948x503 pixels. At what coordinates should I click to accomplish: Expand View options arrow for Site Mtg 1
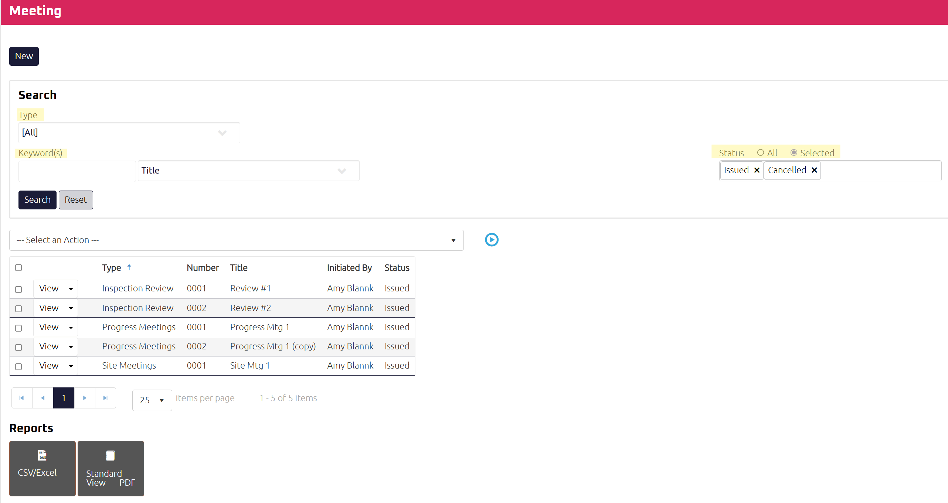coord(71,366)
